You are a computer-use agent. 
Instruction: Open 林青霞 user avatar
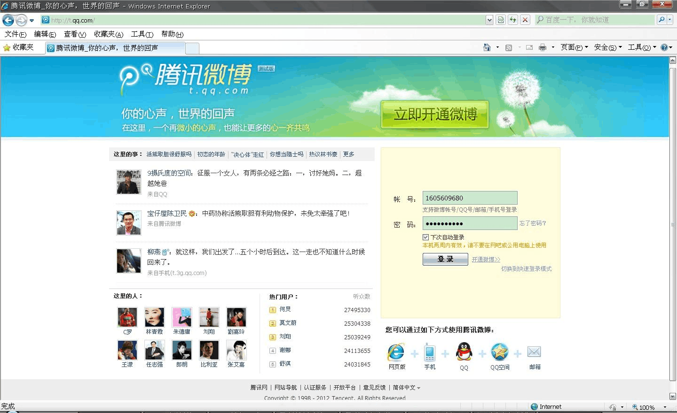point(155,317)
